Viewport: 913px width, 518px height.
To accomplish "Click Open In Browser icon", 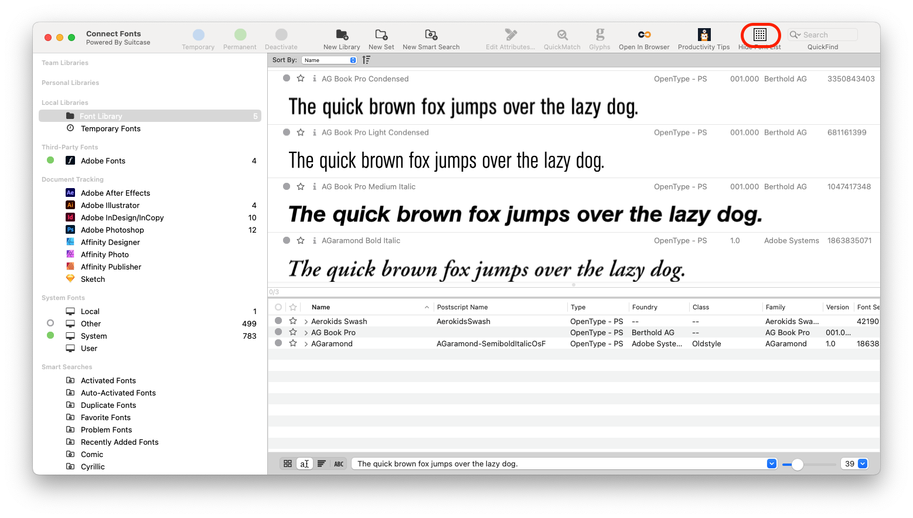I will [x=645, y=35].
